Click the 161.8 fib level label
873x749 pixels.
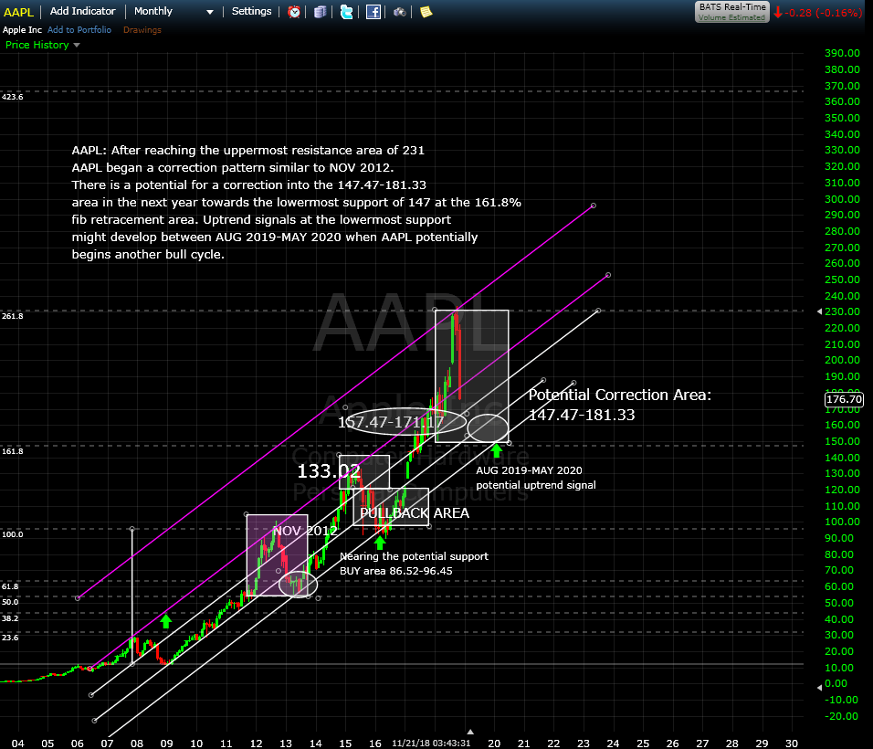tap(12, 451)
